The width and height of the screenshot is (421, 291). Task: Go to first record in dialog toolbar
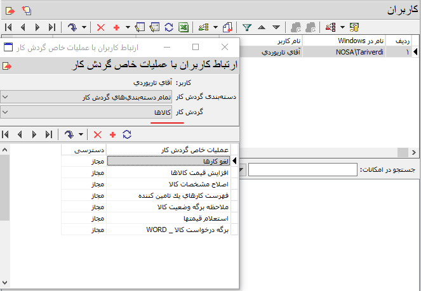[6, 134]
